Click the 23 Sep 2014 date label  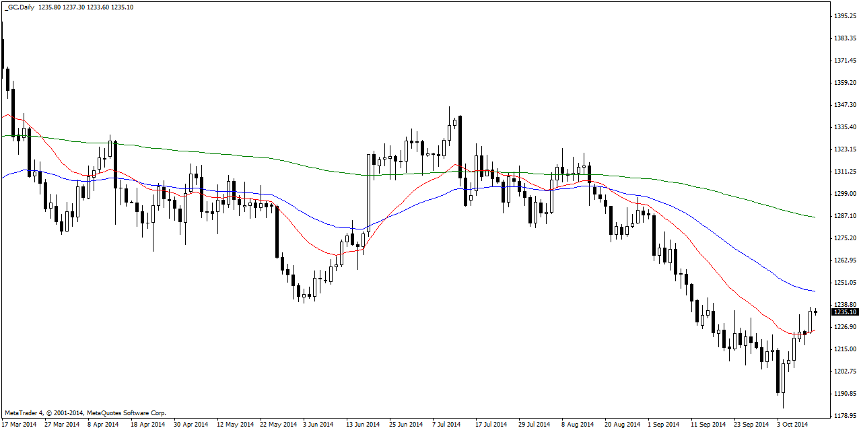(x=751, y=425)
